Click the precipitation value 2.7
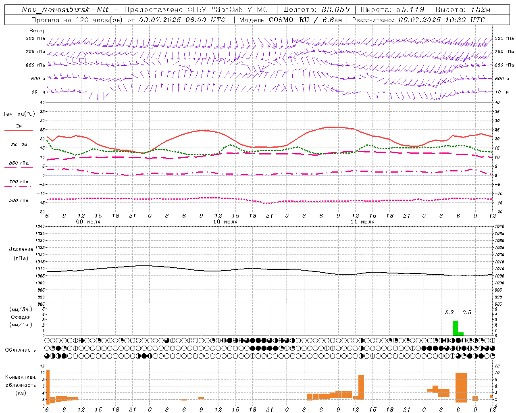 tap(449, 312)
